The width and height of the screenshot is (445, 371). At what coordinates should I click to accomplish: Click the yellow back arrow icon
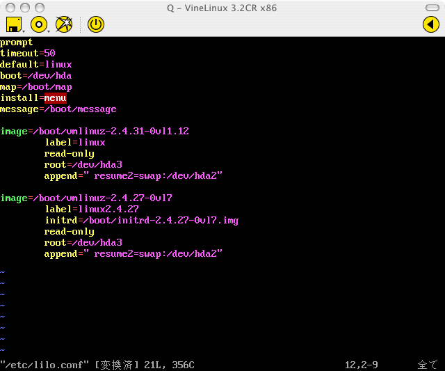pyautogui.click(x=431, y=24)
